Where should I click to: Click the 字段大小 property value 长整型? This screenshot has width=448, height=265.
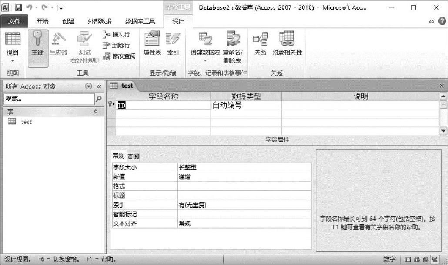point(244,167)
